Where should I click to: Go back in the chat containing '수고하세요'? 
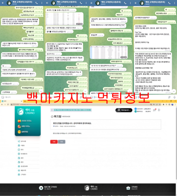[x=3, y=3]
